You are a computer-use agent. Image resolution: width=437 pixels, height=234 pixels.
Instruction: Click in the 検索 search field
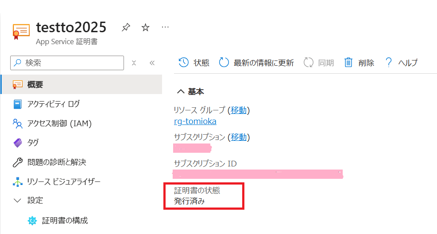(x=71, y=63)
